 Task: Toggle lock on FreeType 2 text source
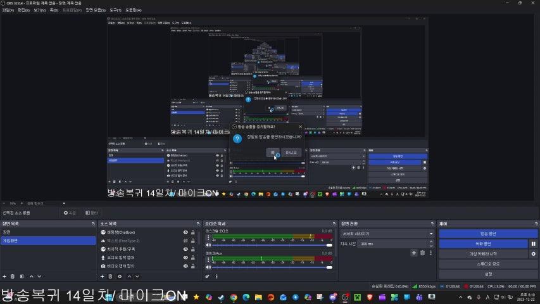[193, 241]
